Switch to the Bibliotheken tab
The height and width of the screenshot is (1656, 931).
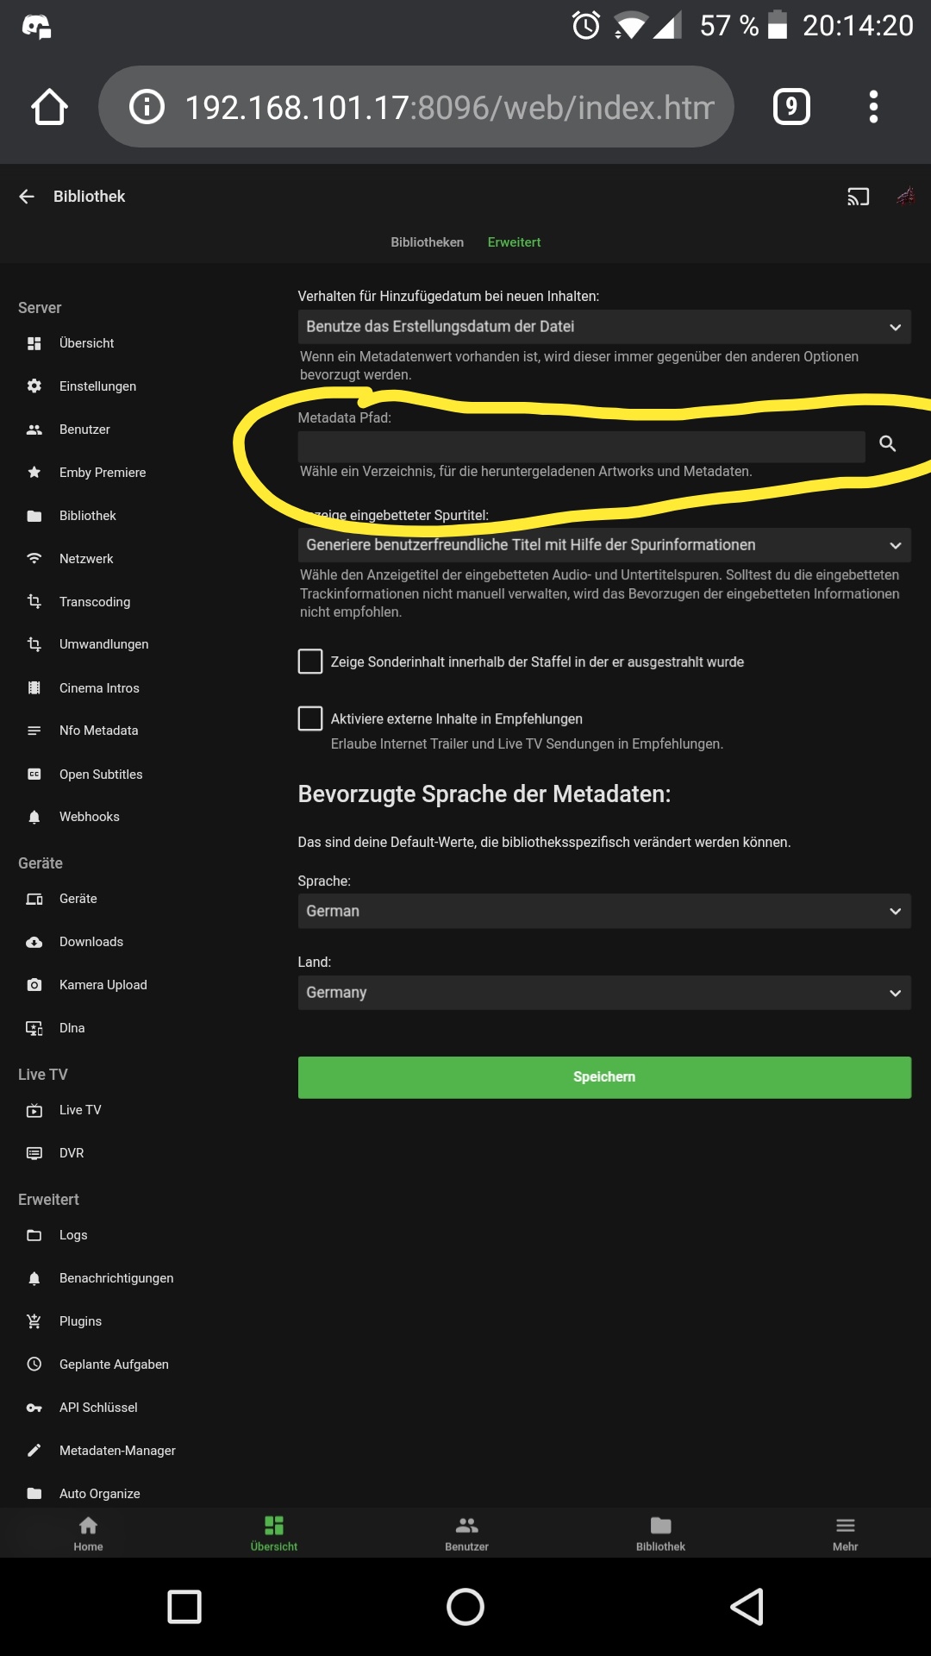point(427,242)
